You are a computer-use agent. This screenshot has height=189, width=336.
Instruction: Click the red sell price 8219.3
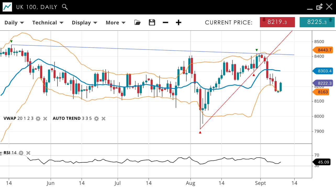[277, 22]
